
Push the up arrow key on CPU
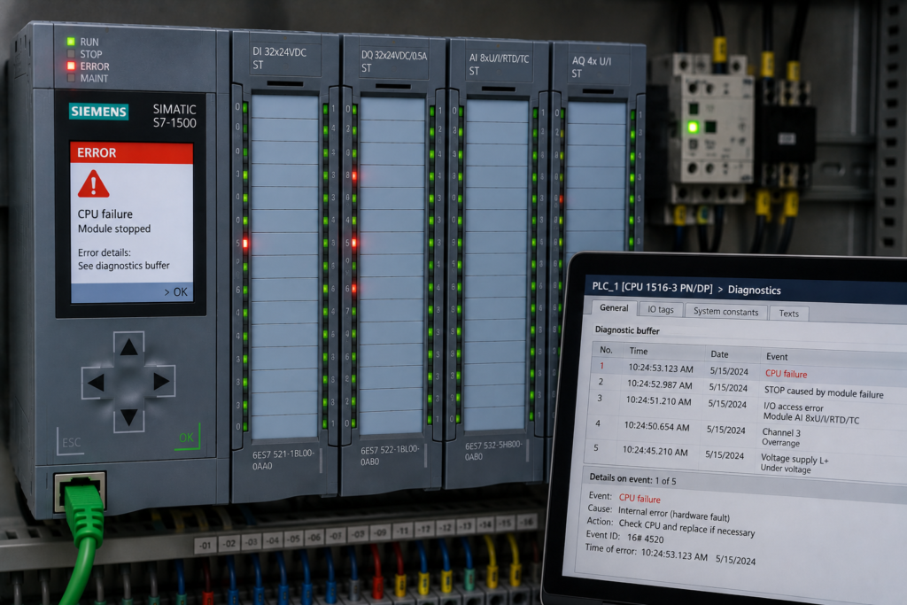tap(128, 347)
